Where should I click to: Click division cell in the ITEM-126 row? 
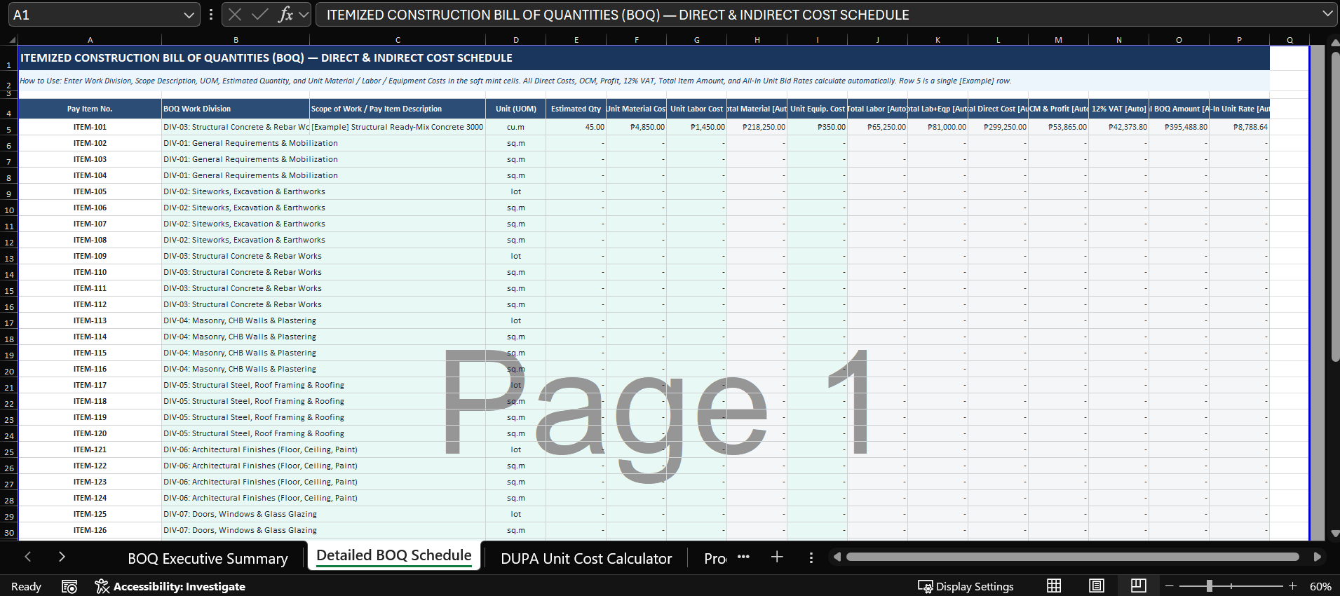[236, 530]
